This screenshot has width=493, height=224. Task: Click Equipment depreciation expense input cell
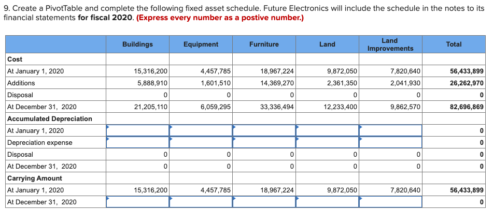[201, 142]
